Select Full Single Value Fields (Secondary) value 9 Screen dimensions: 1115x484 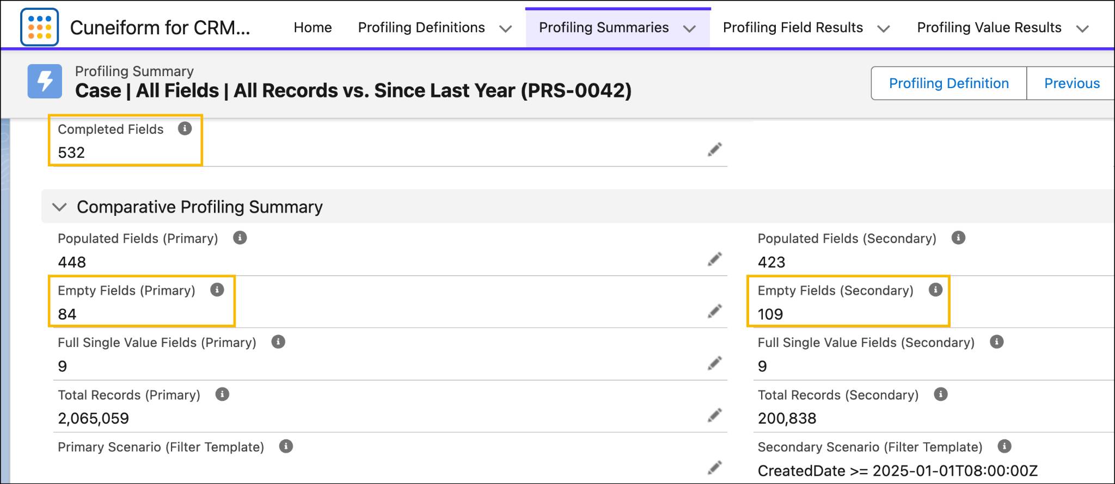point(762,366)
